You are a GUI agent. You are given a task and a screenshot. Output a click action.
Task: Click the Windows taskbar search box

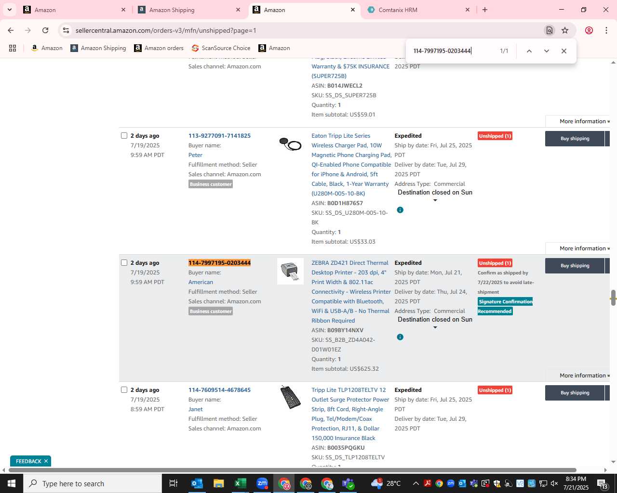[x=93, y=483]
